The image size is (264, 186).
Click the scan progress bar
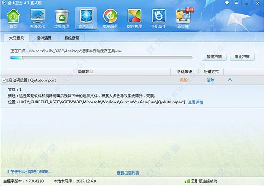[101, 58]
